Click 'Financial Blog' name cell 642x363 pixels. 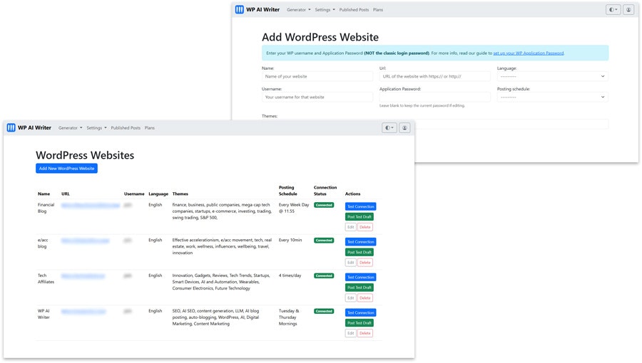point(46,209)
